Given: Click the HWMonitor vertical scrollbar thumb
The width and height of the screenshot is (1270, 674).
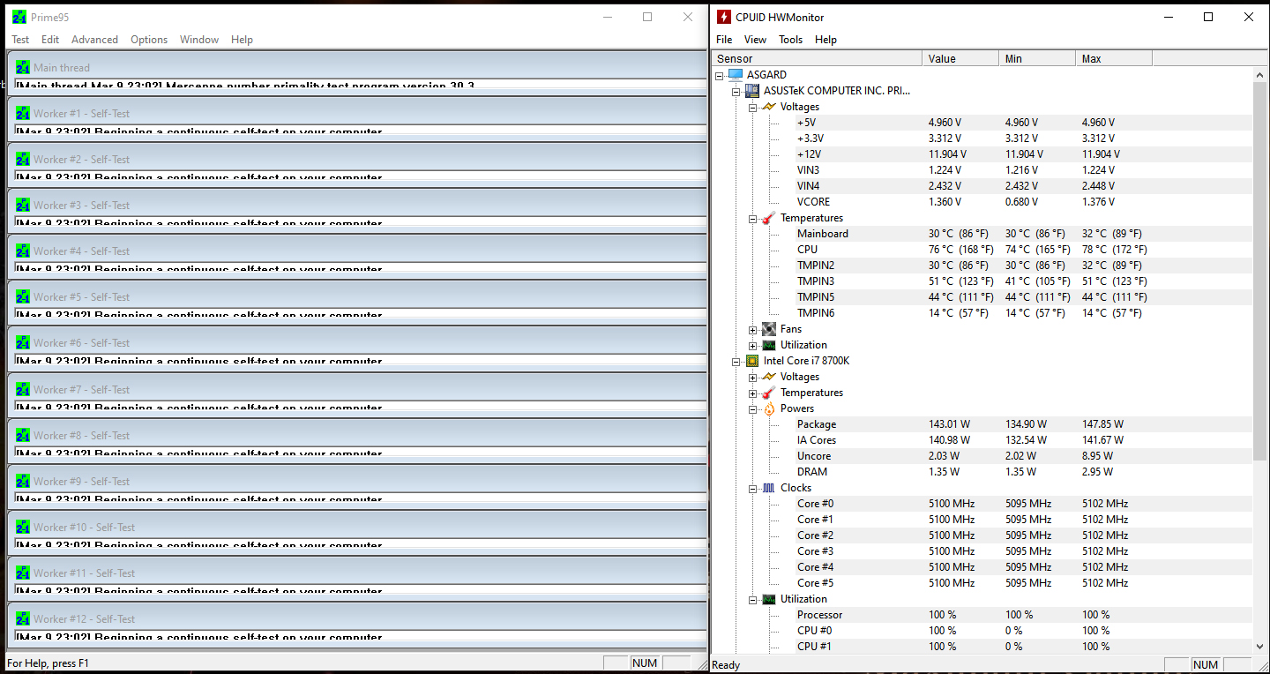Looking at the screenshot, I should [1260, 270].
